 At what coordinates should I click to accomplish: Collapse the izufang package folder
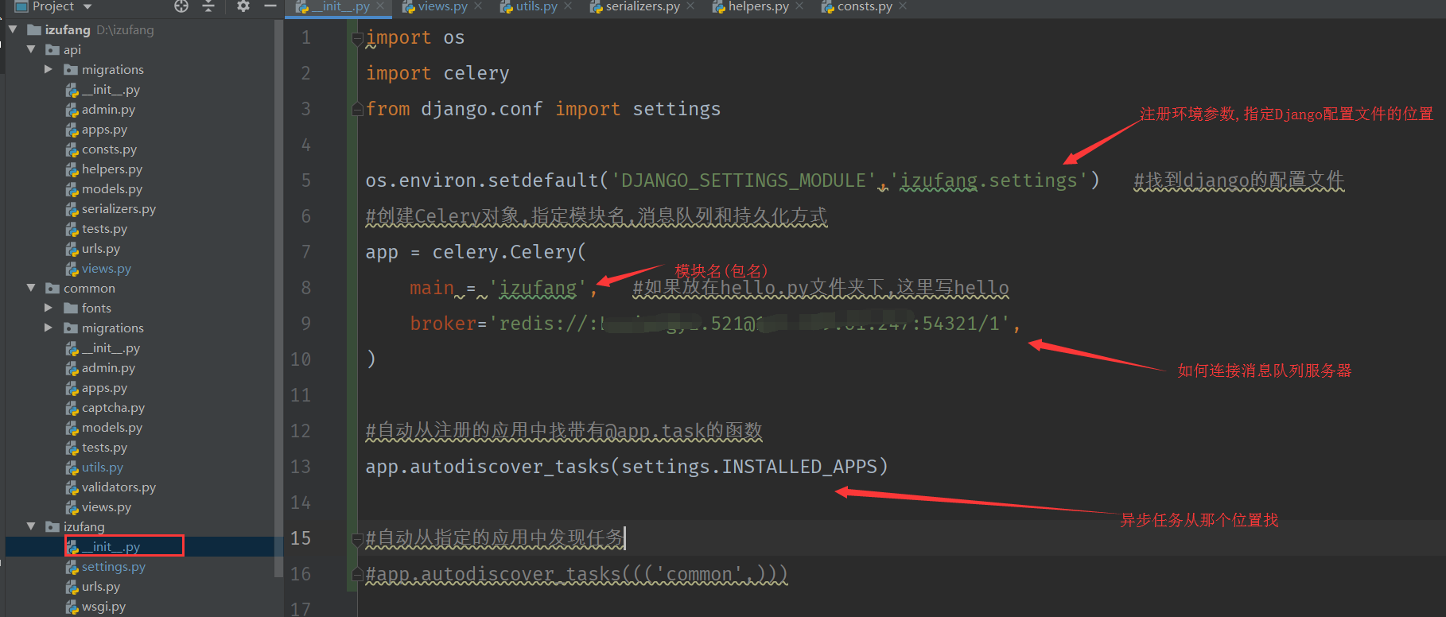[x=31, y=526]
